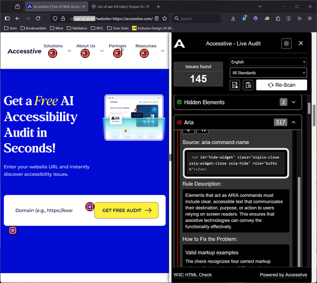Open the browser downloads icon

click(x=233, y=19)
